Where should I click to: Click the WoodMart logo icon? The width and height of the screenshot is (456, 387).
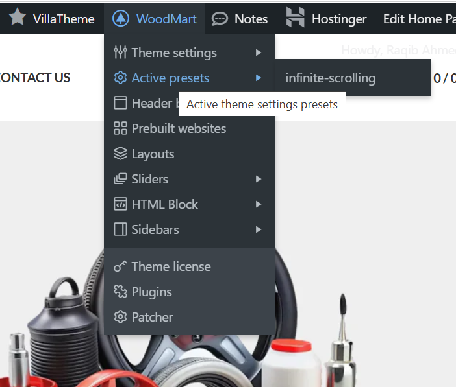[x=121, y=19]
